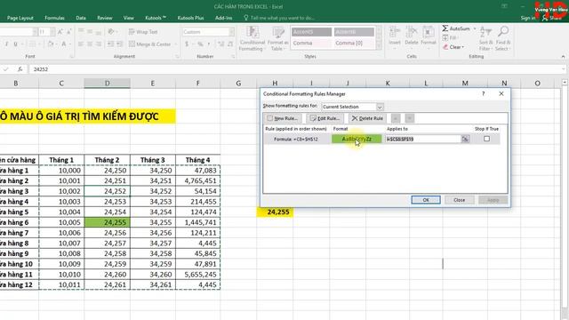Click Increase Font Size icon
This screenshot has height=320, width=569.
[60, 32]
